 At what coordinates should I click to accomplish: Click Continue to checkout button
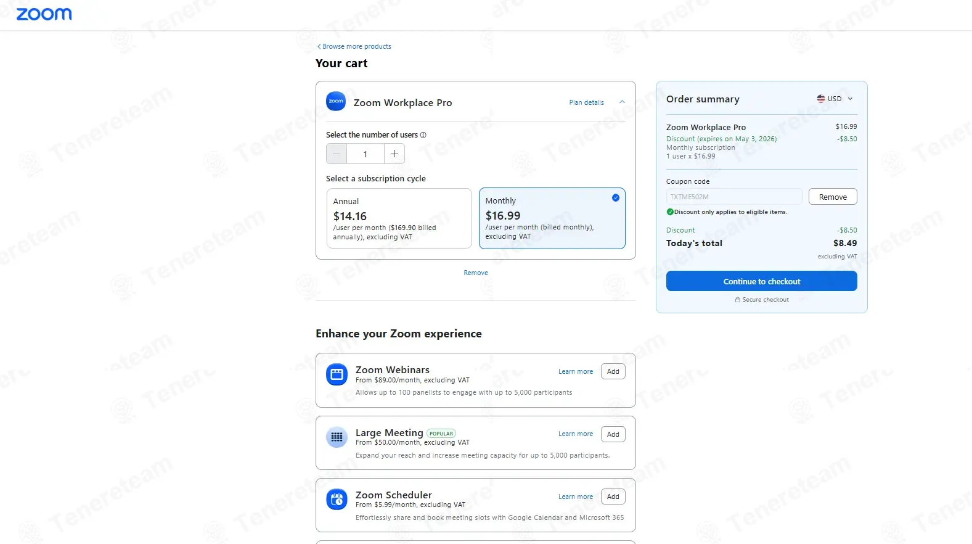pos(761,281)
